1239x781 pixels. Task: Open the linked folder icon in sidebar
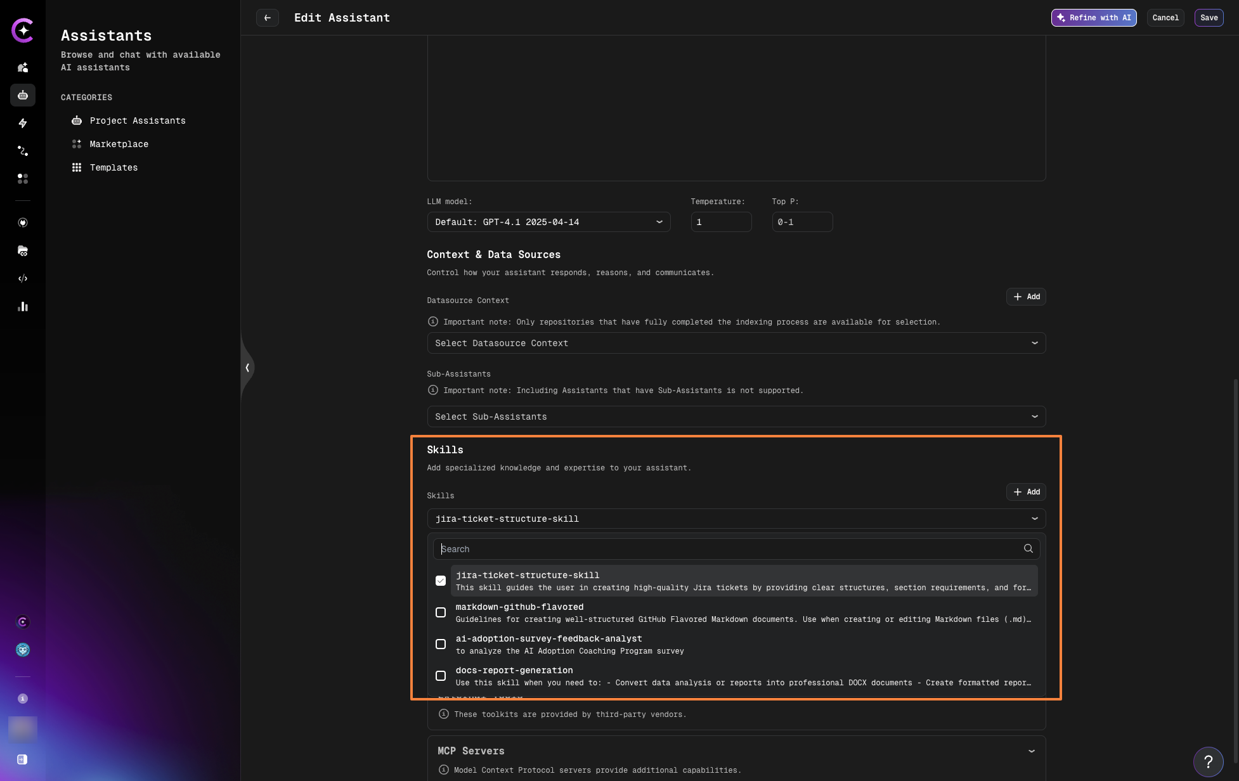(23, 251)
